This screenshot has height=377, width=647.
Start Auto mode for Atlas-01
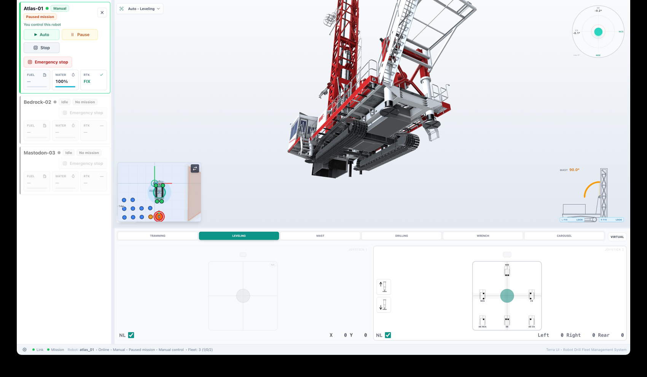click(x=41, y=35)
